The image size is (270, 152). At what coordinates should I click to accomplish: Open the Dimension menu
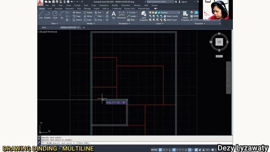tap(104, 5)
